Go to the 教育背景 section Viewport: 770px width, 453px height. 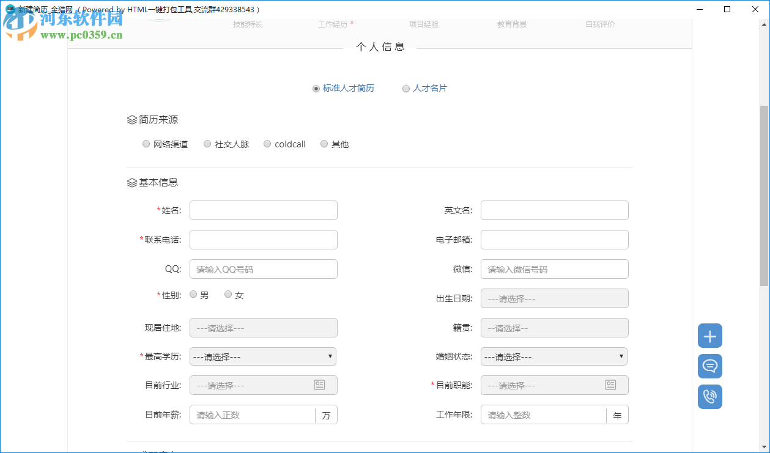point(512,24)
